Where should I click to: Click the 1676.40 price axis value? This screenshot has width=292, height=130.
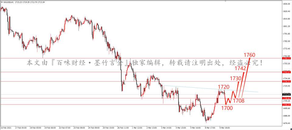coord(287,123)
